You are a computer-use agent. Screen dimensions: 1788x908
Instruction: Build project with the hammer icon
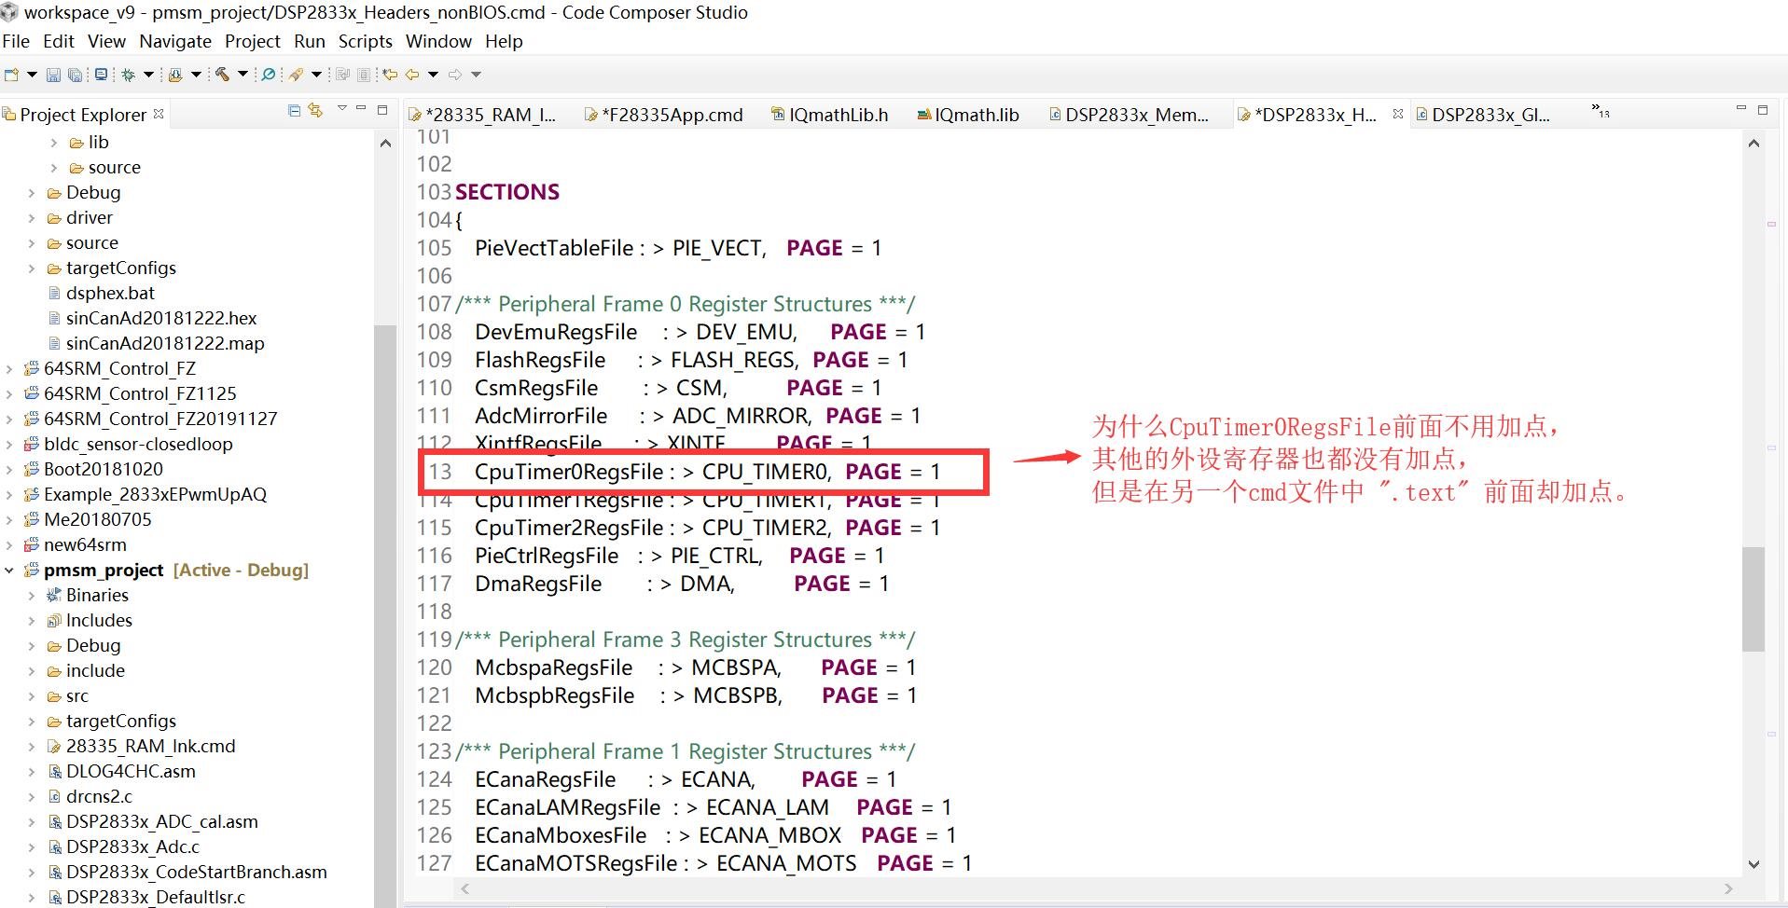tap(223, 75)
